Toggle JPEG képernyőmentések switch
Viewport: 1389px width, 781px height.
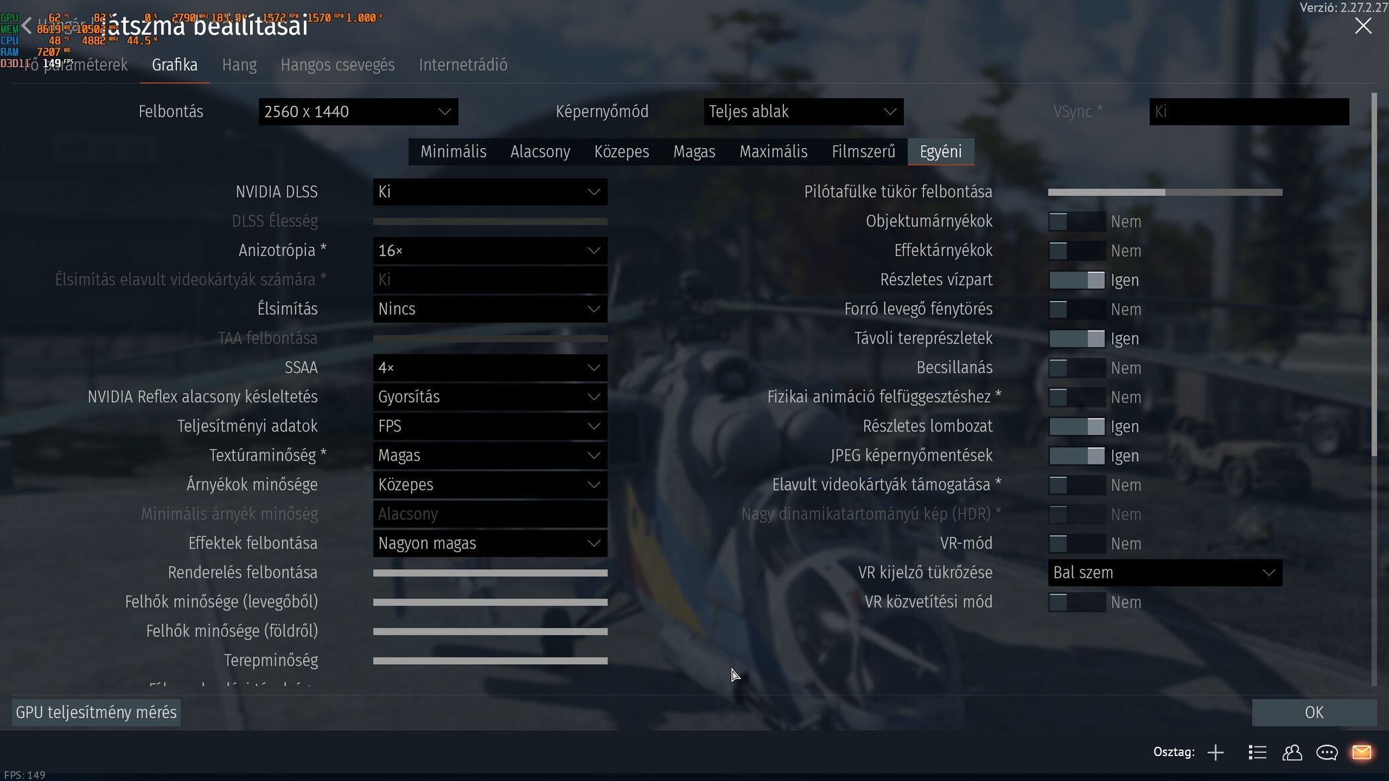point(1076,456)
